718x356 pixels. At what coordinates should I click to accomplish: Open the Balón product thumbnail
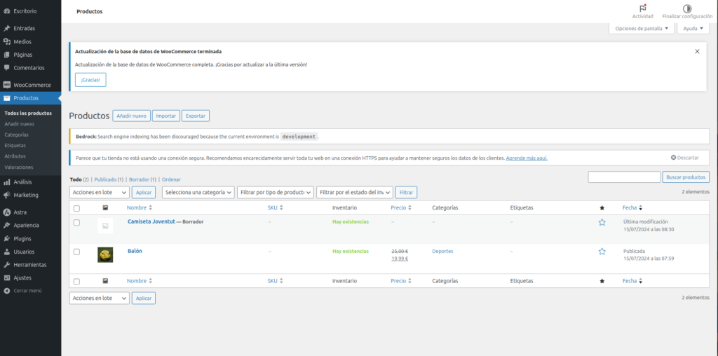coord(105,255)
